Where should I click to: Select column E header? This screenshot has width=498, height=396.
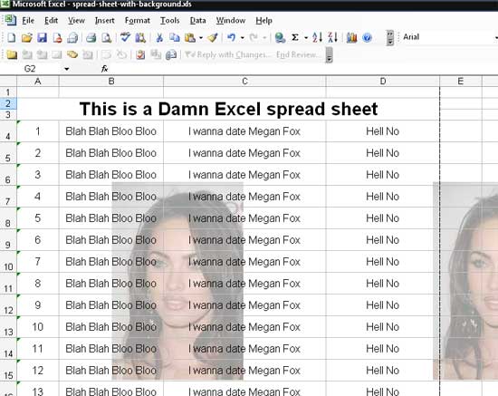coord(461,82)
